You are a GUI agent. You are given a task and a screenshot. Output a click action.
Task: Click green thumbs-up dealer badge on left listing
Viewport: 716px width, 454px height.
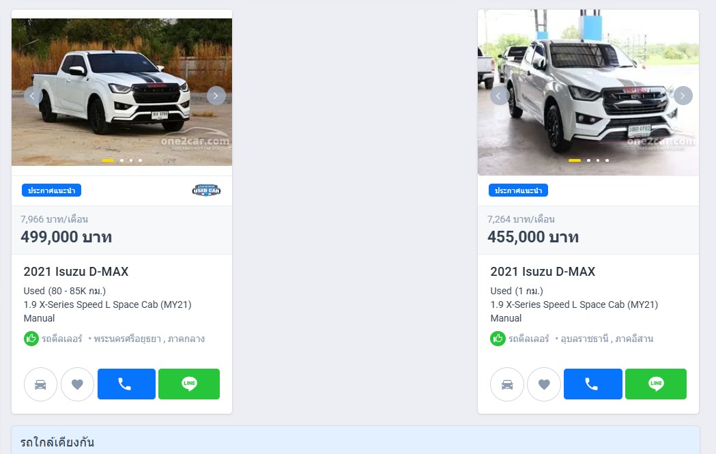31,339
